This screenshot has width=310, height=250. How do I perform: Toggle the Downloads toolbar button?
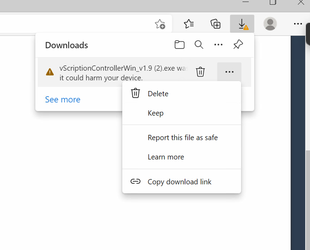[x=242, y=24]
